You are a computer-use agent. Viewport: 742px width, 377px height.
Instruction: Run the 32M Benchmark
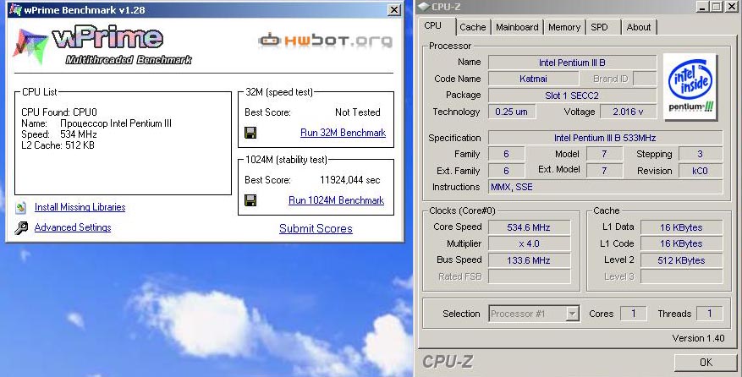tap(344, 133)
